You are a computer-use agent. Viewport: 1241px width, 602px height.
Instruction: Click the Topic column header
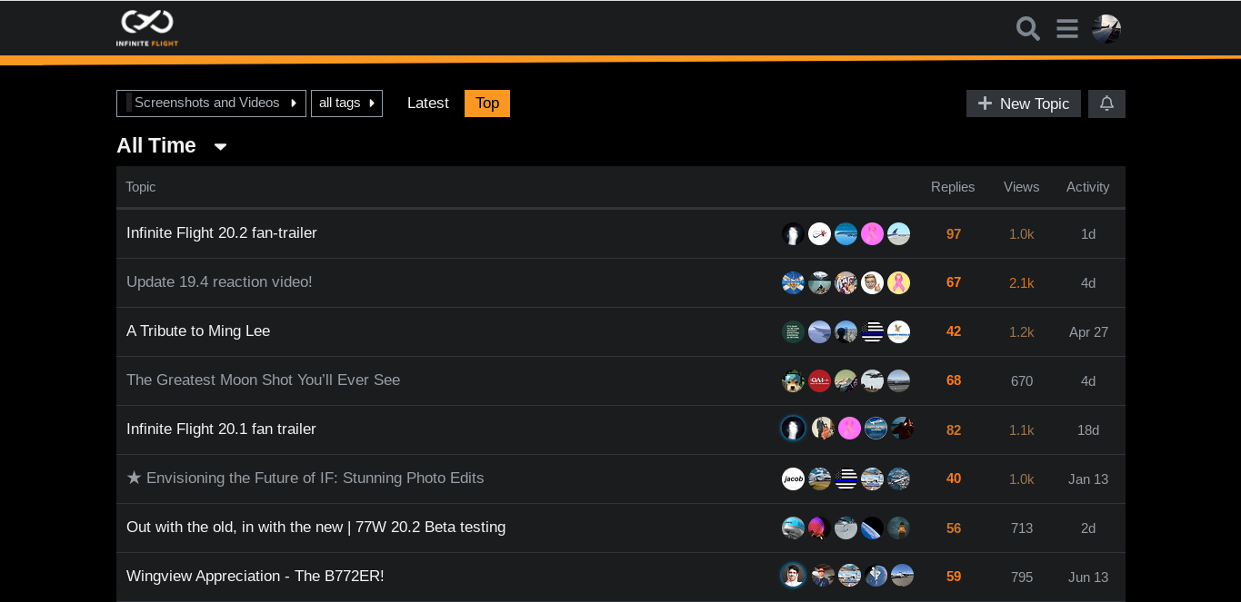coord(141,187)
